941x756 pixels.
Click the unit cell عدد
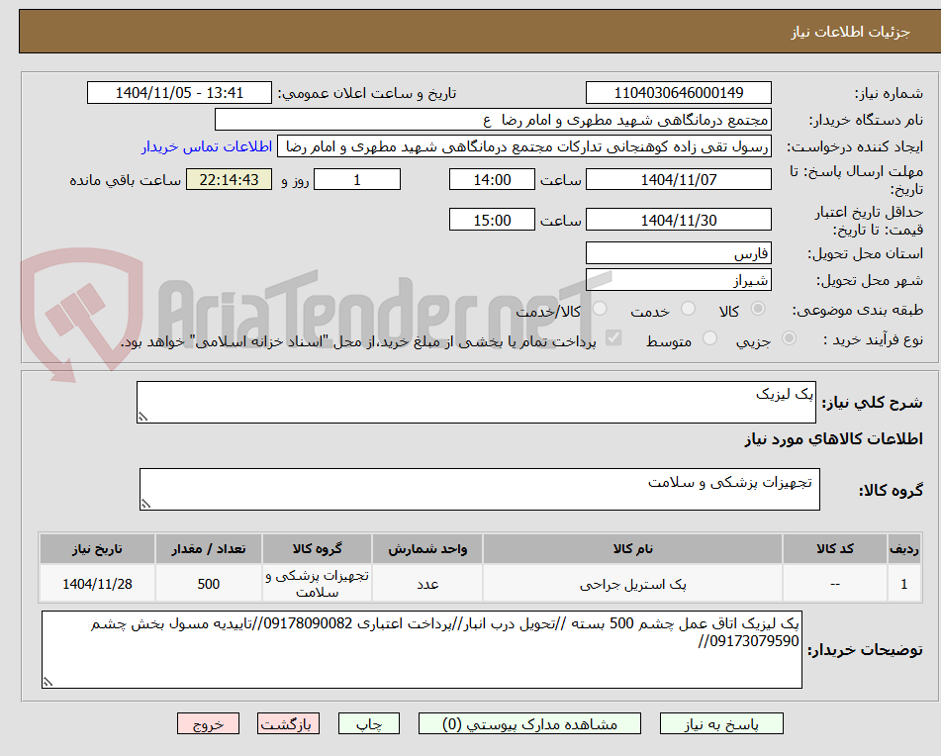pos(427,584)
